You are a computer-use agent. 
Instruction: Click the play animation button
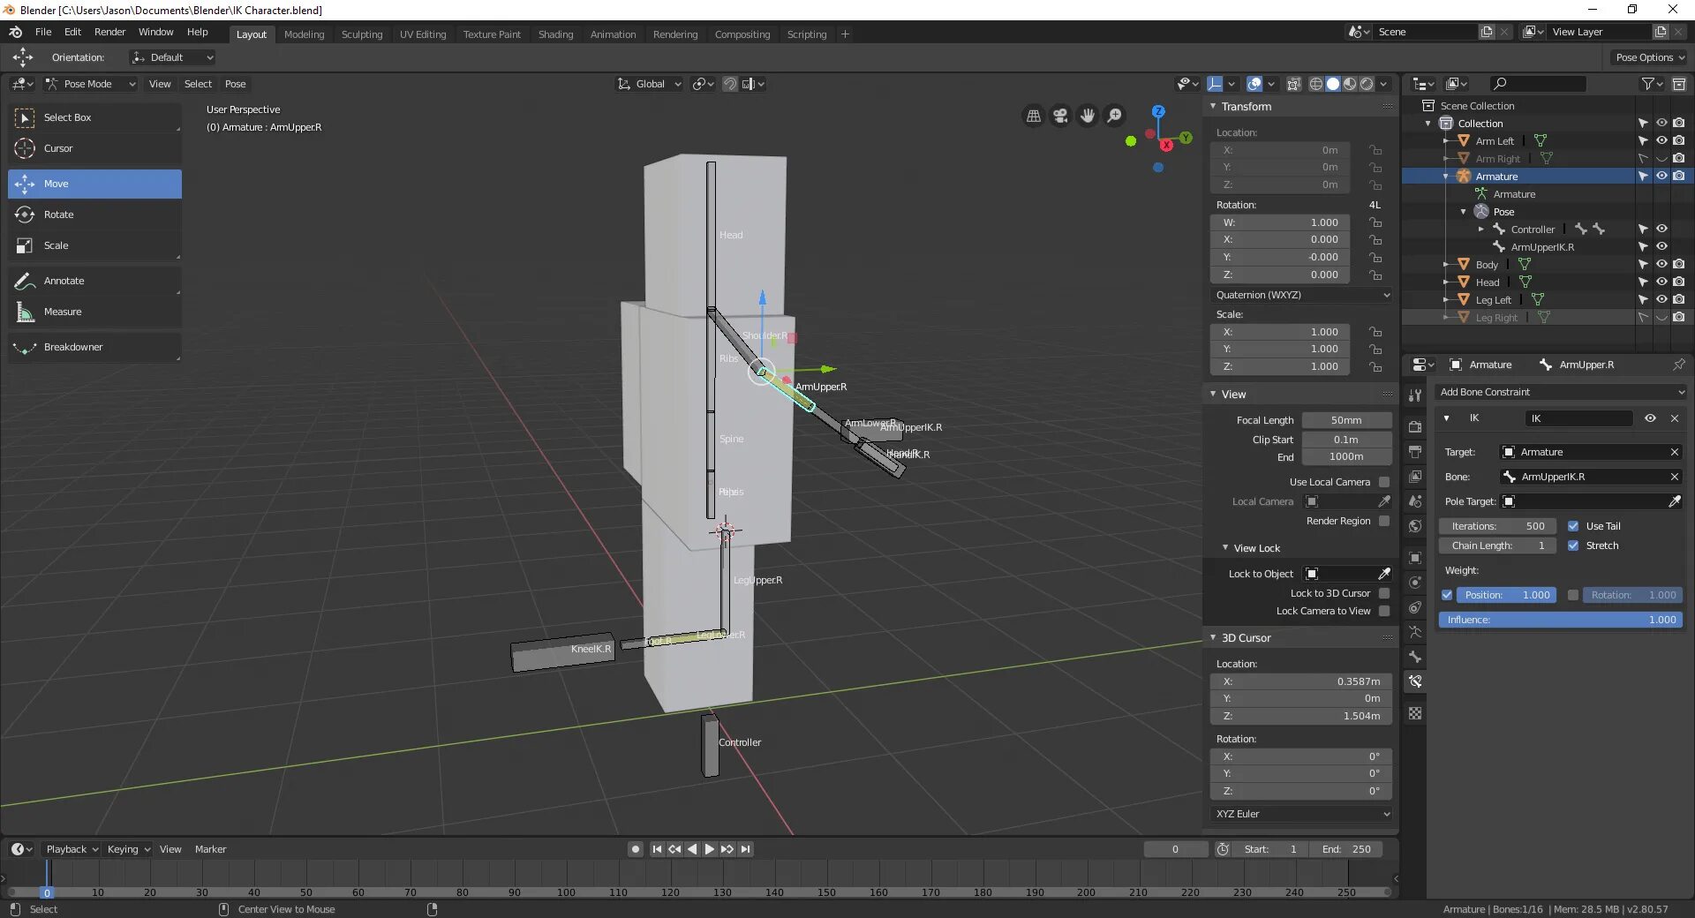(x=709, y=849)
